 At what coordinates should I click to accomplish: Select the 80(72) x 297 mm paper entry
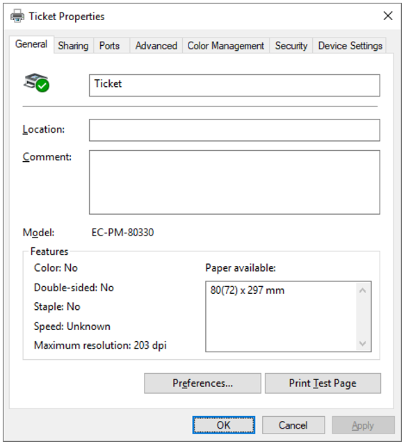click(x=247, y=290)
